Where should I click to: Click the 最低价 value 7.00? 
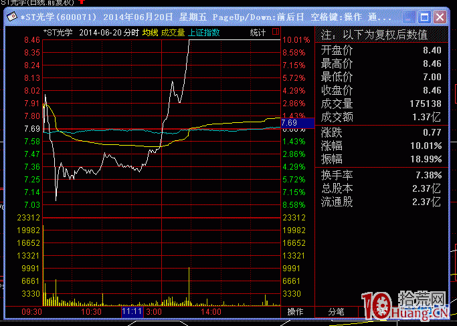point(432,77)
